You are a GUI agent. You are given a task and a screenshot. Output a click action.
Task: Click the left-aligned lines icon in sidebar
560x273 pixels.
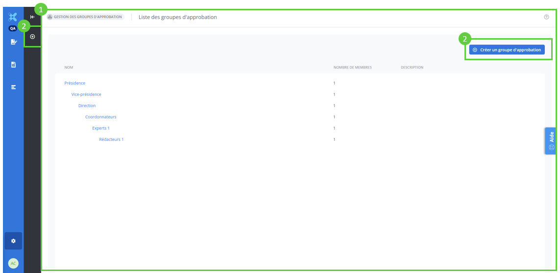tap(13, 87)
